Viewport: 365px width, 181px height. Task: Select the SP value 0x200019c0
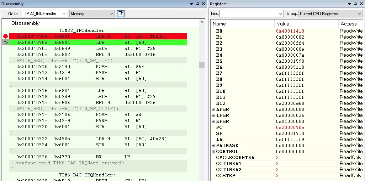click(x=290, y=133)
